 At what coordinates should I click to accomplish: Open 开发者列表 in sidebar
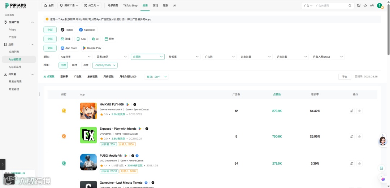pos(15,82)
